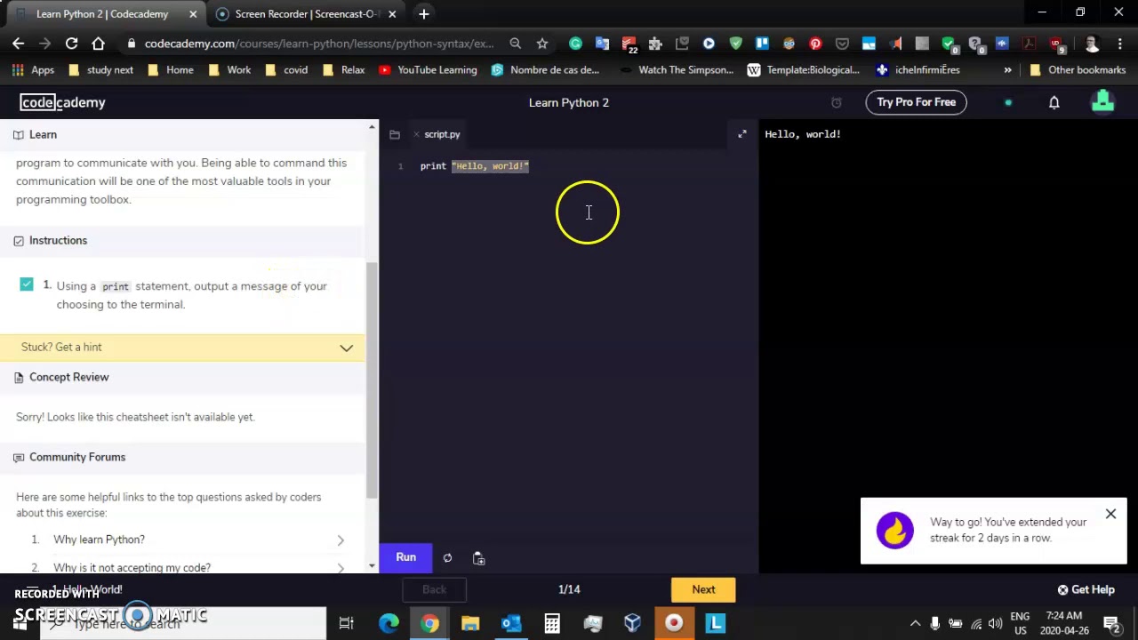Open the Adobe Acrobat extension
Image resolution: width=1138 pixels, height=640 pixels.
click(x=1029, y=43)
